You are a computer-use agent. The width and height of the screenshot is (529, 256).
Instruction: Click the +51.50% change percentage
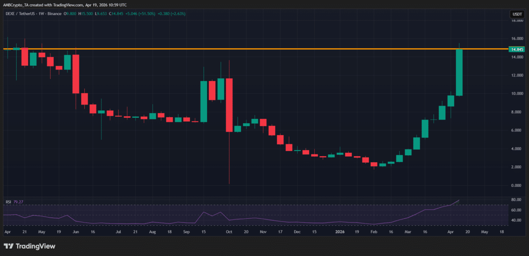147,14
